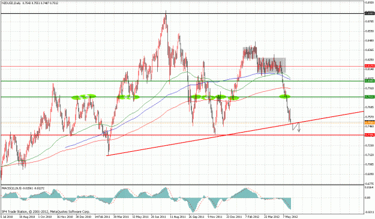Click the 0.00 MACD scale label
The image size is (375, 219).
click(x=367, y=198)
